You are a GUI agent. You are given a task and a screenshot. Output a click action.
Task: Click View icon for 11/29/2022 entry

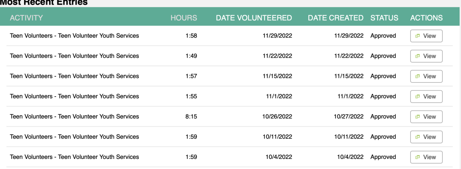[418, 36]
